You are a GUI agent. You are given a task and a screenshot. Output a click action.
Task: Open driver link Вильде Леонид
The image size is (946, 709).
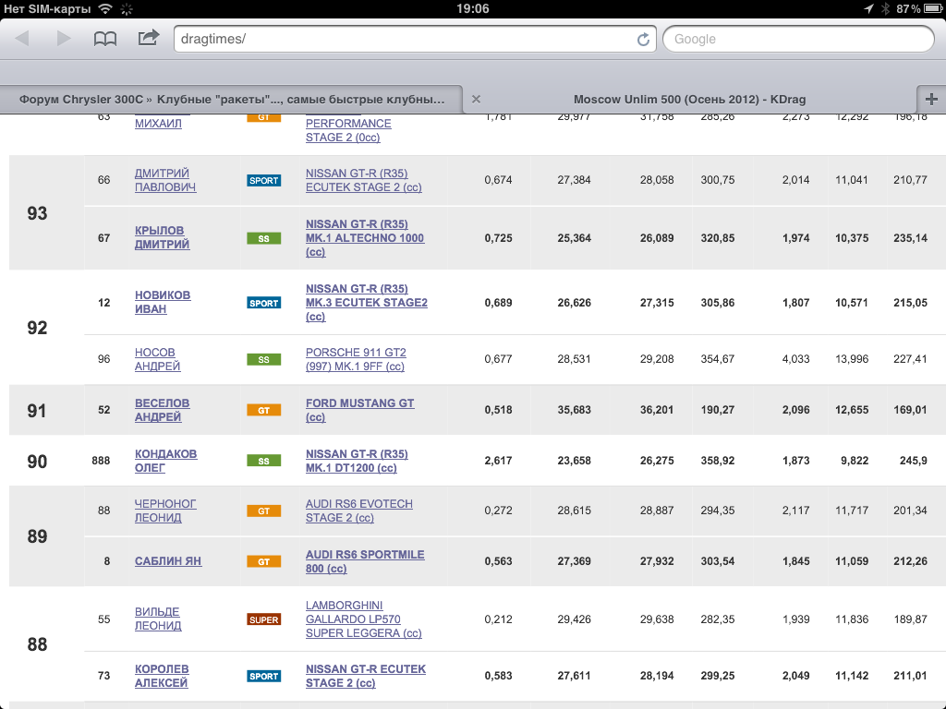(158, 619)
